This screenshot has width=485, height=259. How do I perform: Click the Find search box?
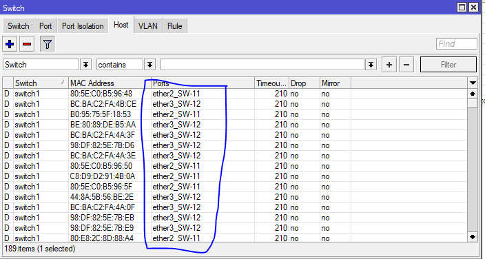(x=457, y=43)
